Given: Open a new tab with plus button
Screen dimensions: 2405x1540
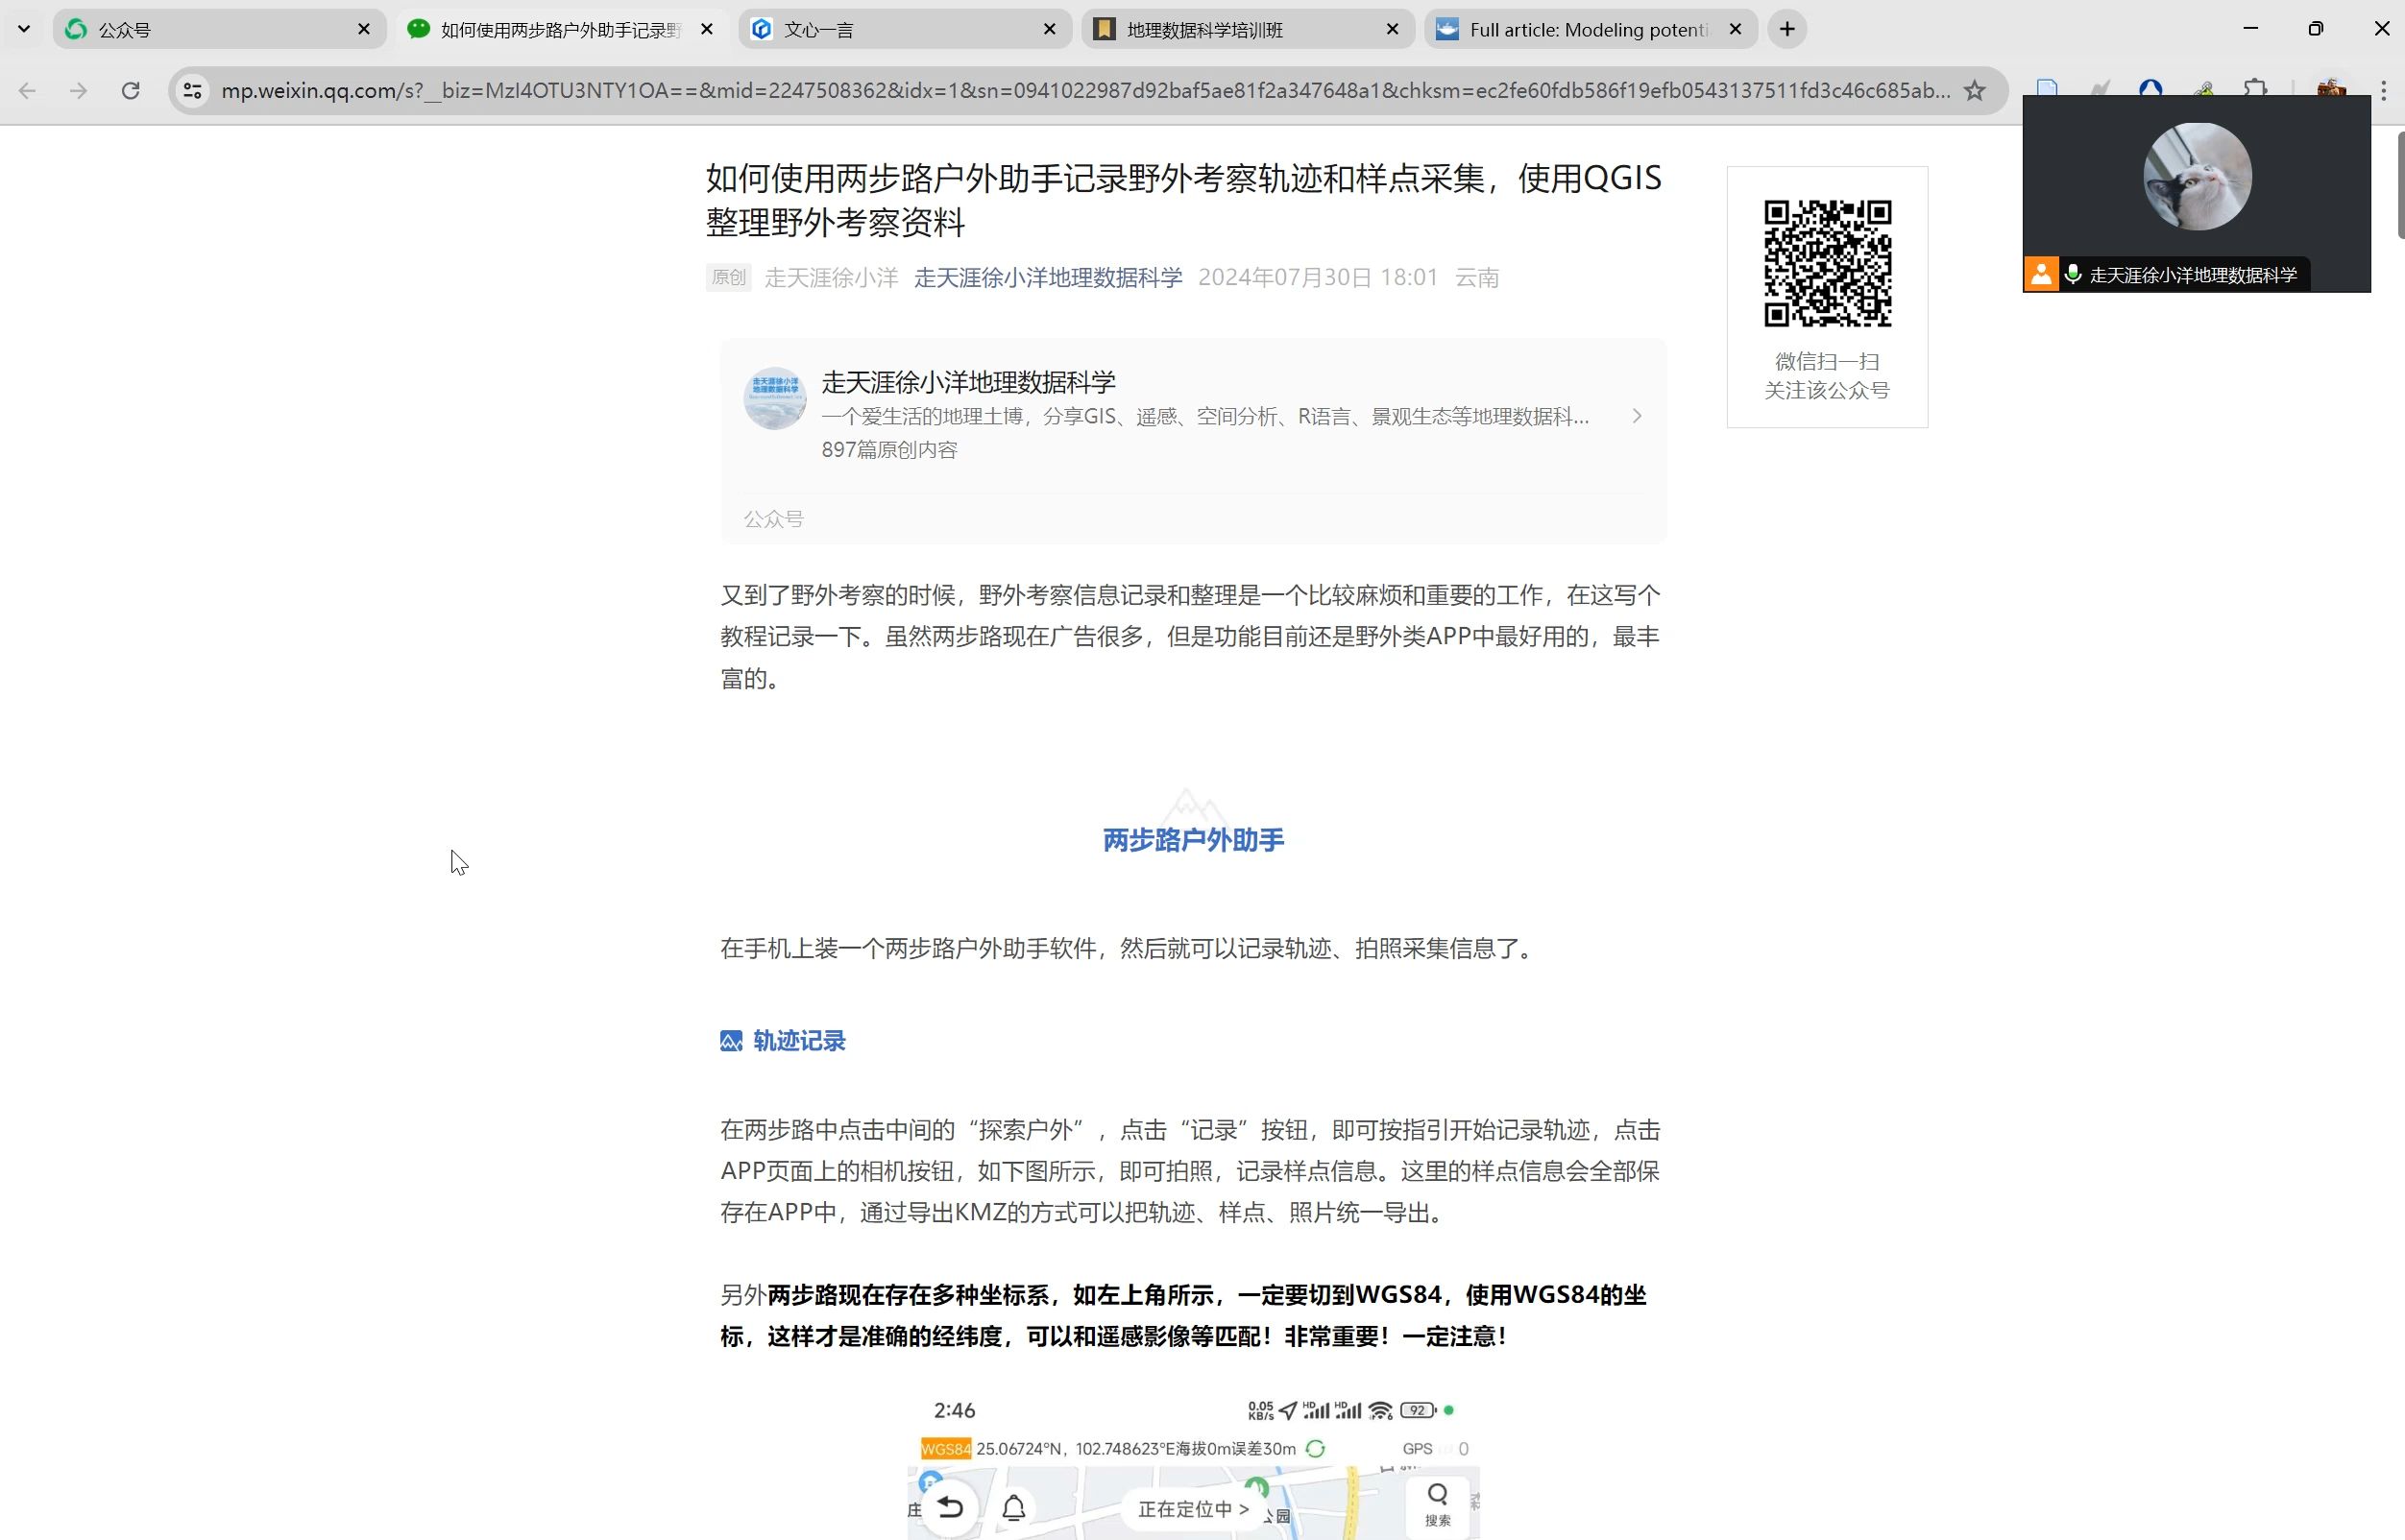Looking at the screenshot, I should point(1786,29).
